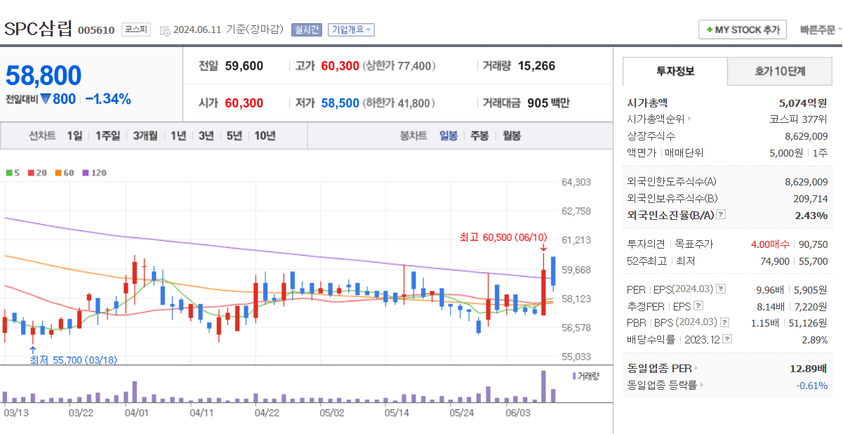The height and width of the screenshot is (434, 843).
Task: Click the 저가 value 58,500
Action: [x=340, y=103]
